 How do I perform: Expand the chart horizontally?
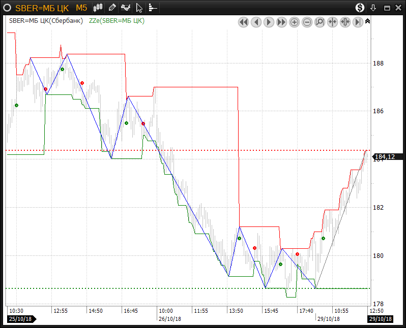345,22
